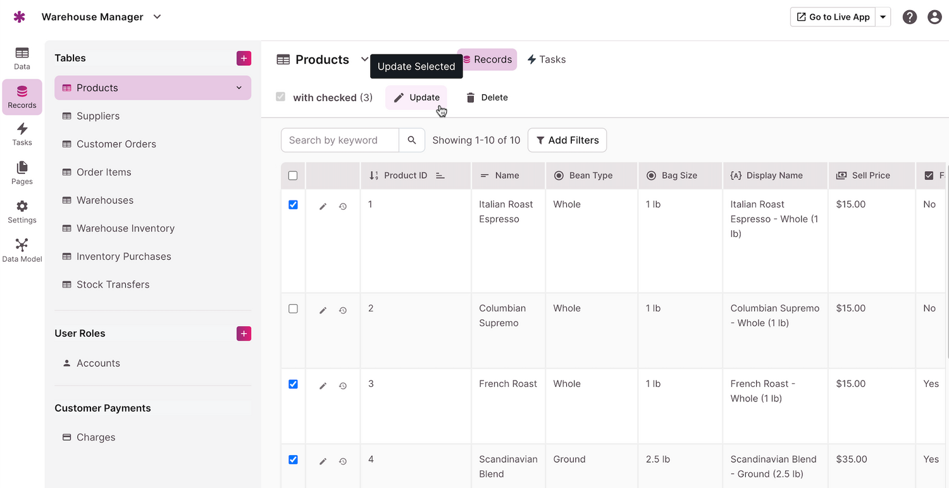Check the Columbian Supremo row checkbox
The image size is (949, 488).
coord(293,309)
